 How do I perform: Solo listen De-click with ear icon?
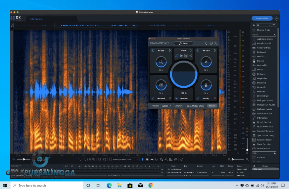(215, 51)
